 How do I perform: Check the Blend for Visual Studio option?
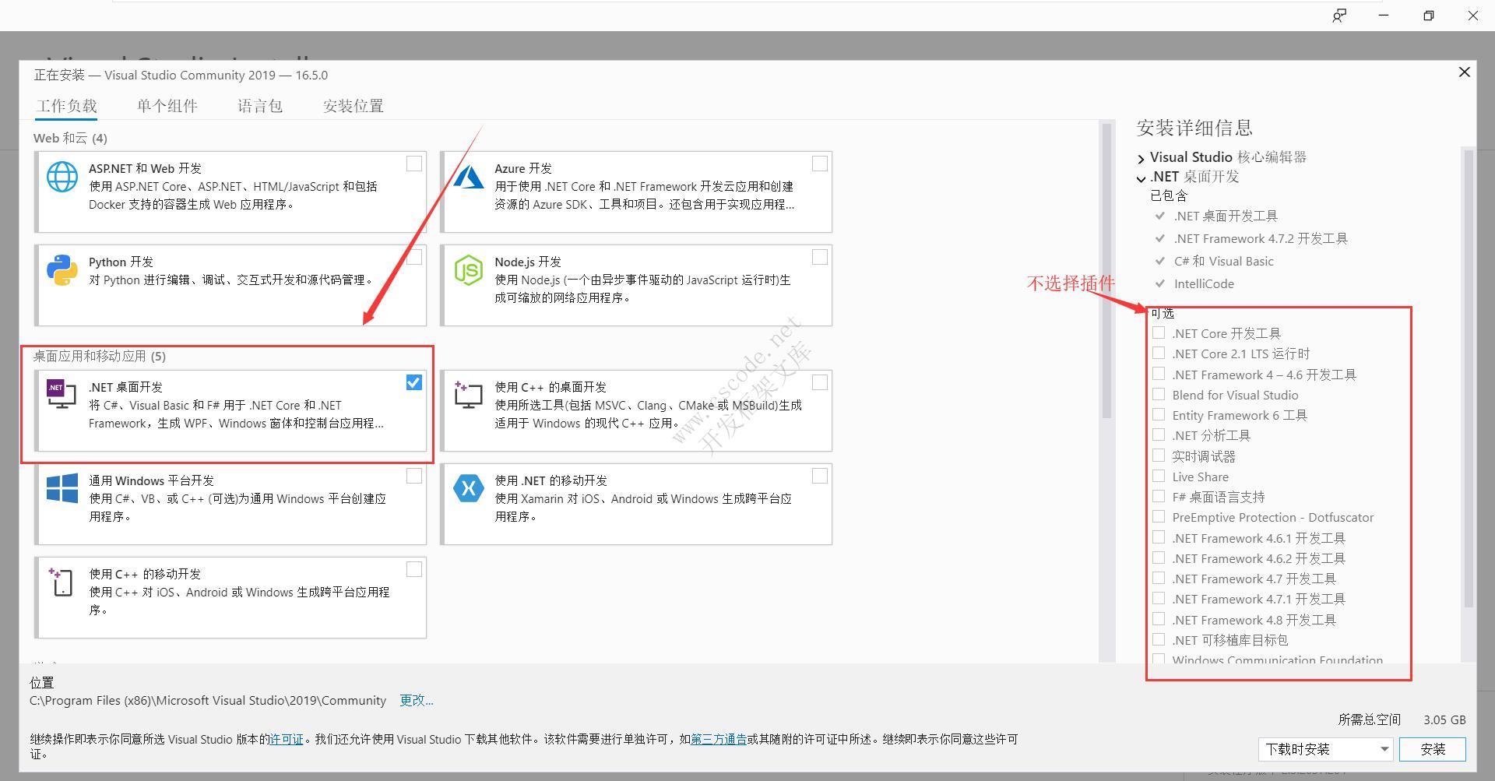[x=1159, y=395]
